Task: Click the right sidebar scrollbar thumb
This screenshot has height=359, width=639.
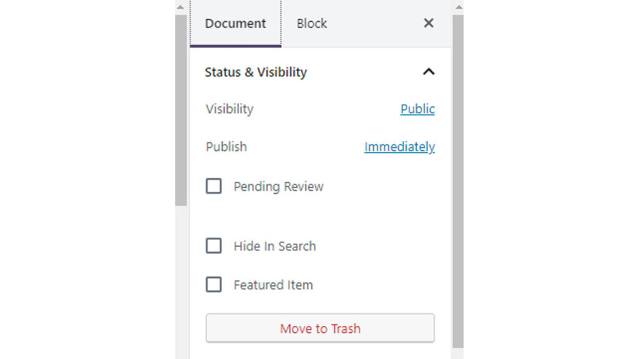Action: (x=458, y=181)
